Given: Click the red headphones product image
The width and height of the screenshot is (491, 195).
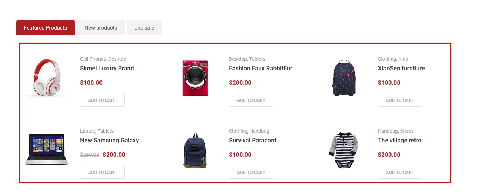Looking at the screenshot, I should coord(46,78).
